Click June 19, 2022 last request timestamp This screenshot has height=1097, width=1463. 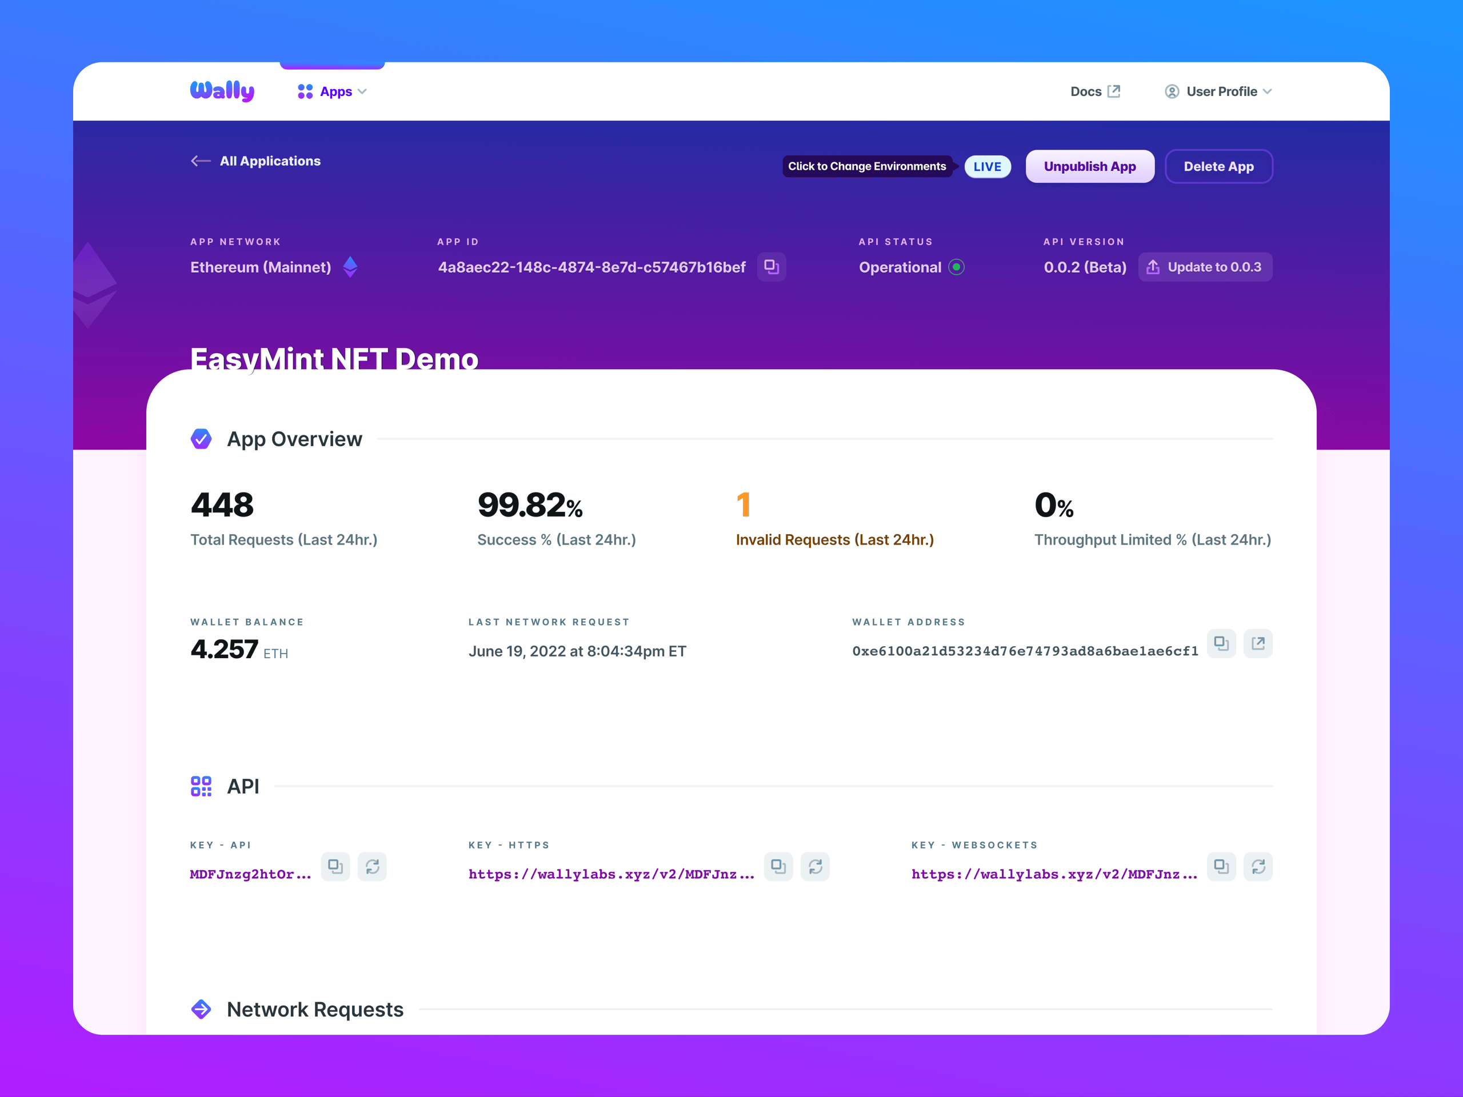[x=577, y=651]
